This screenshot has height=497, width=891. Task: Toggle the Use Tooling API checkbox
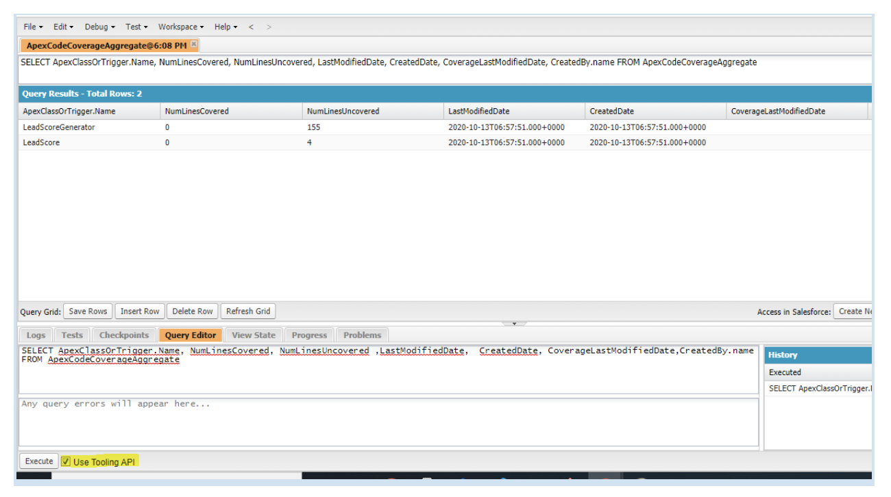click(x=66, y=461)
